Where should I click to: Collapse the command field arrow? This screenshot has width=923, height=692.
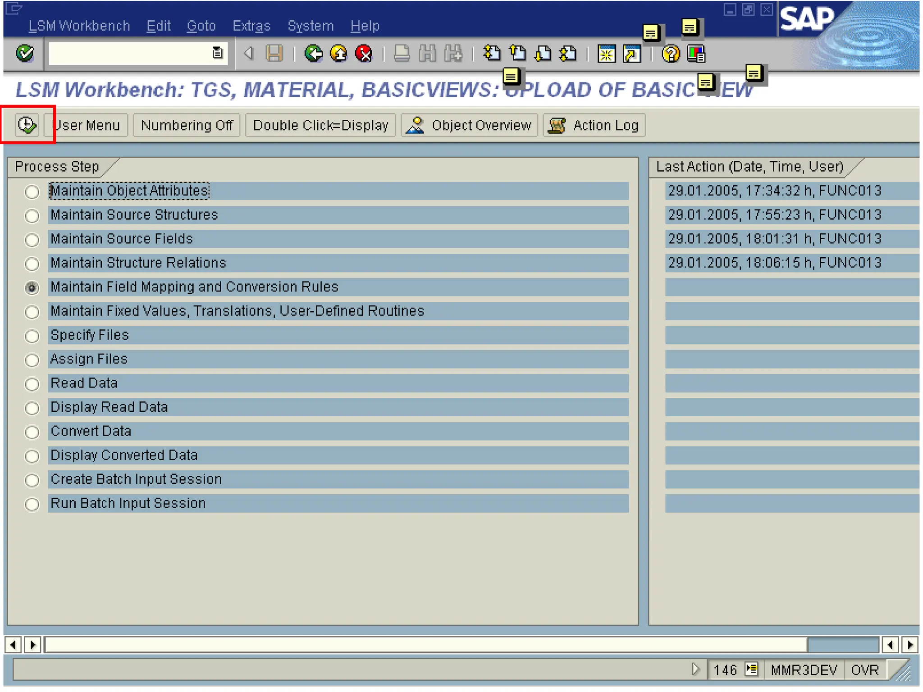coord(248,54)
